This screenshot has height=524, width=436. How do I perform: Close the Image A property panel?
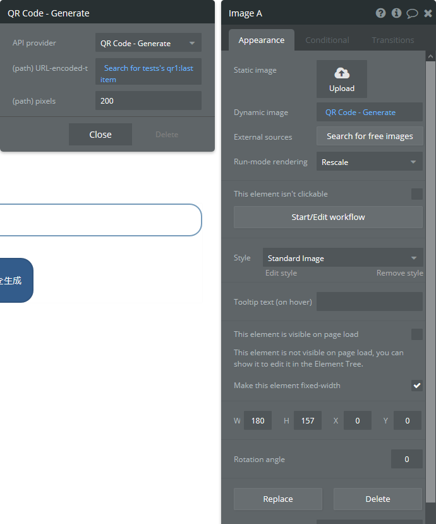tap(428, 13)
